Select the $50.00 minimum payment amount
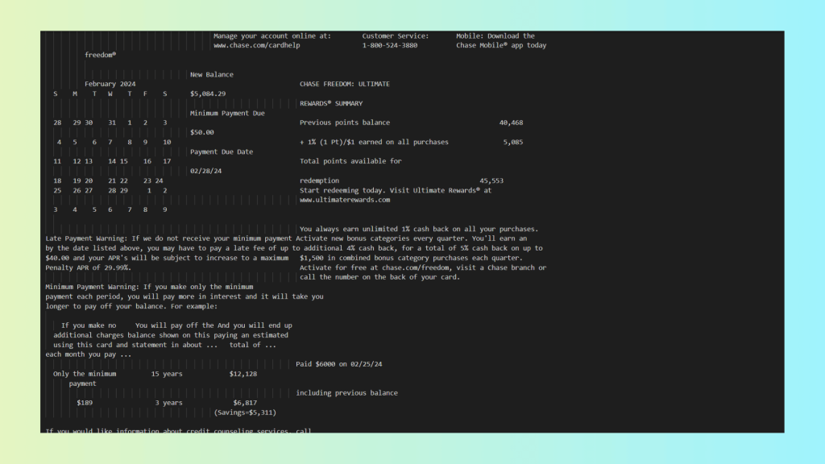The height and width of the screenshot is (464, 825). pos(202,132)
